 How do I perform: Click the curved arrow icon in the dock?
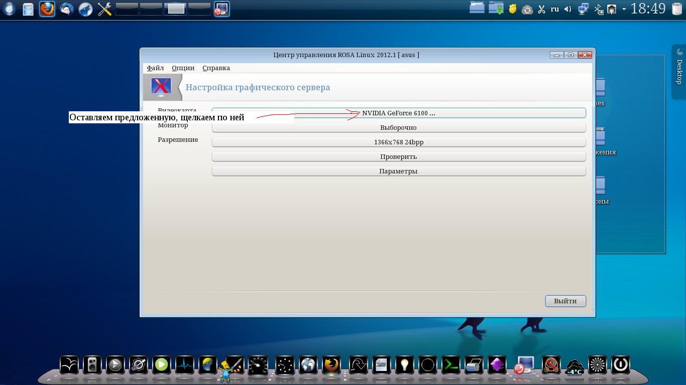point(359,364)
